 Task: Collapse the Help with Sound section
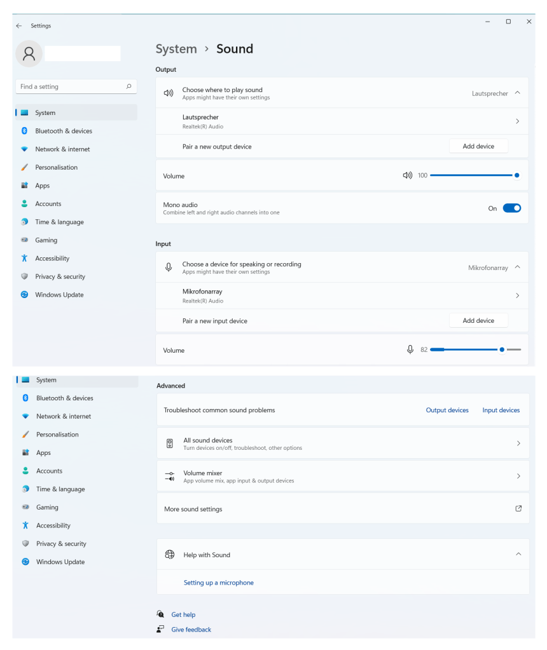click(518, 554)
